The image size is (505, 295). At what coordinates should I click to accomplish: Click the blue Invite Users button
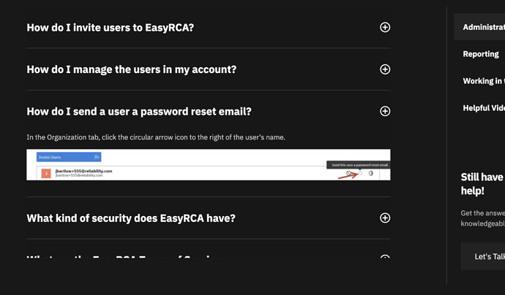pos(61,157)
